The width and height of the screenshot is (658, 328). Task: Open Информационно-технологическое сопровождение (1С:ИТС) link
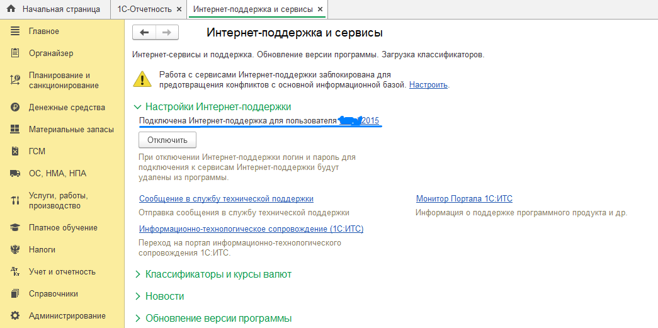click(x=251, y=229)
